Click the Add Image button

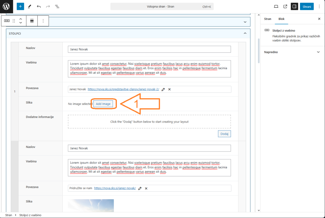tap(103, 104)
